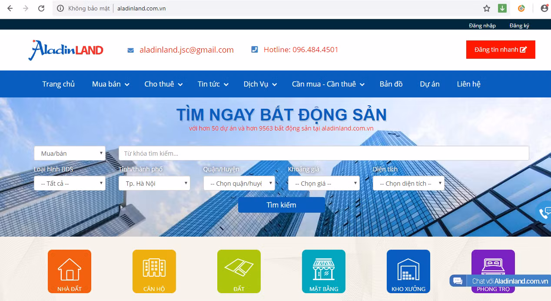Click the AladinLAND logo
This screenshot has height=301, width=551.
point(66,50)
